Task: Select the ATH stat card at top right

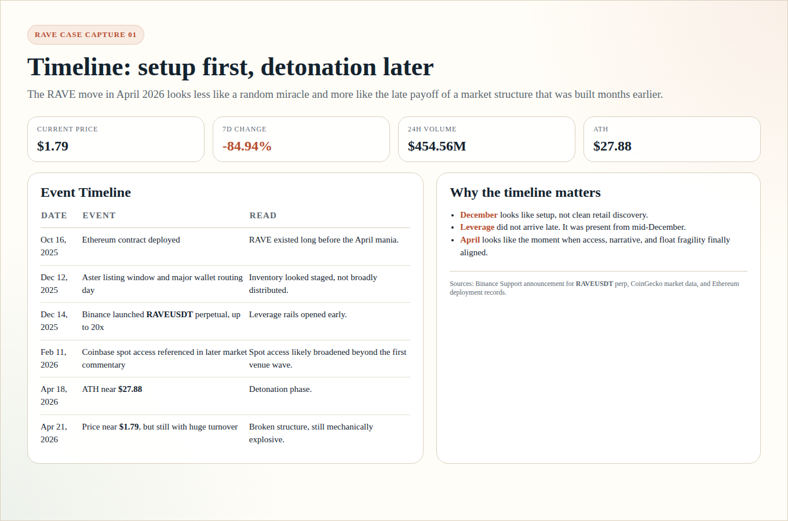Action: pyautogui.click(x=672, y=140)
